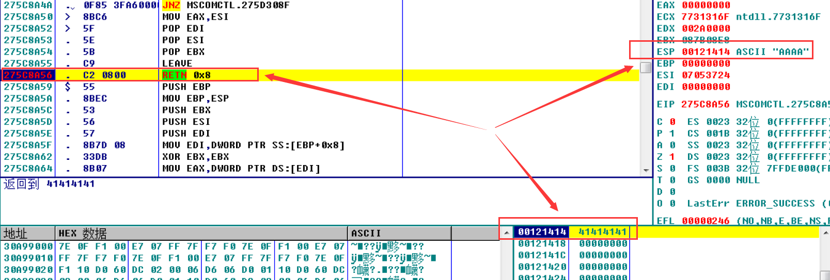
Task: Click the $ entry marker at 275C8A59
Action: 68,87
